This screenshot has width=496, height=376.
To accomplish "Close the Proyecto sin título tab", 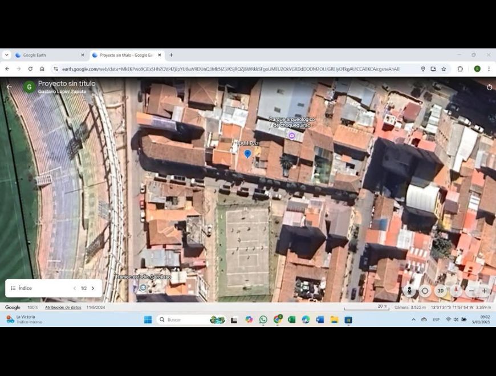I will tap(160, 55).
